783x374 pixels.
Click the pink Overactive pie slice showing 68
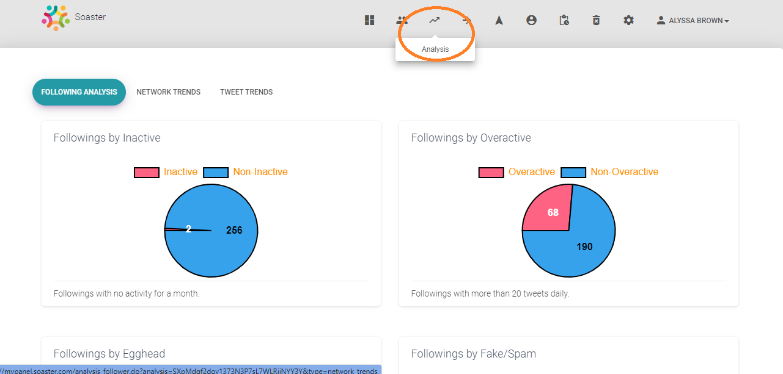[549, 210]
